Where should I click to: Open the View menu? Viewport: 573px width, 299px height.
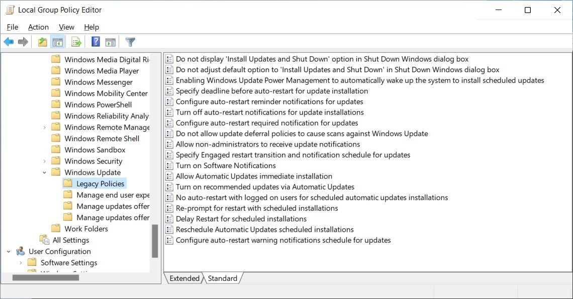point(66,27)
